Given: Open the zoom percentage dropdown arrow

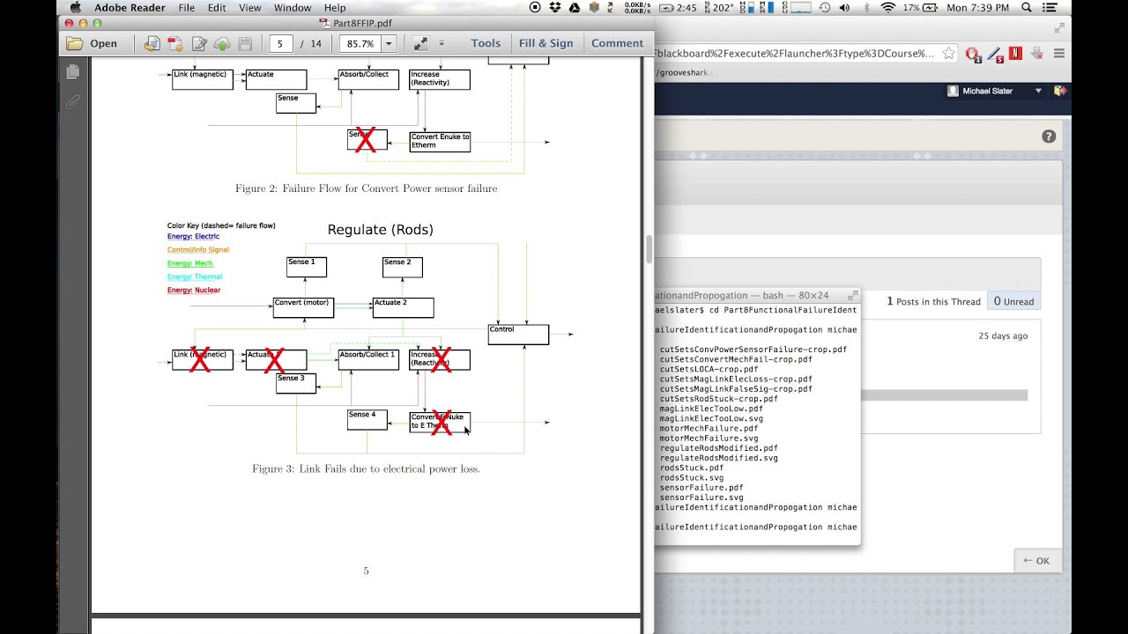Looking at the screenshot, I should click(x=389, y=43).
